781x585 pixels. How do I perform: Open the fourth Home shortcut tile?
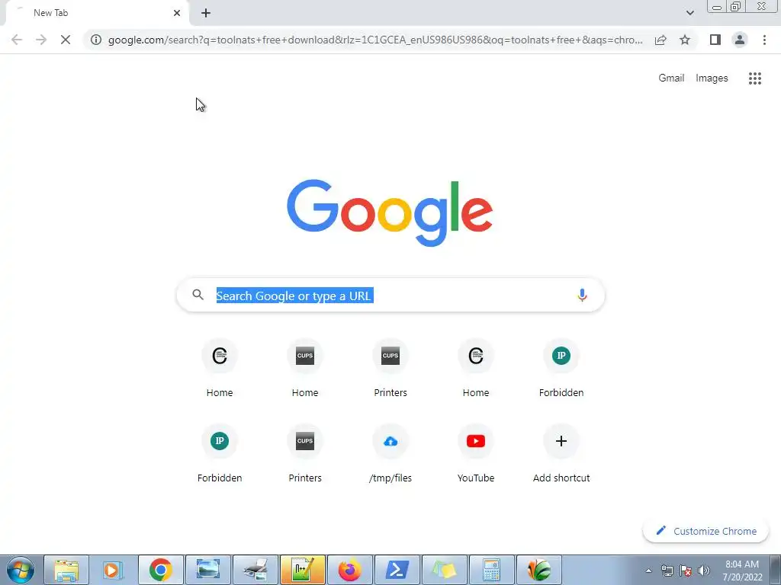tap(476, 368)
